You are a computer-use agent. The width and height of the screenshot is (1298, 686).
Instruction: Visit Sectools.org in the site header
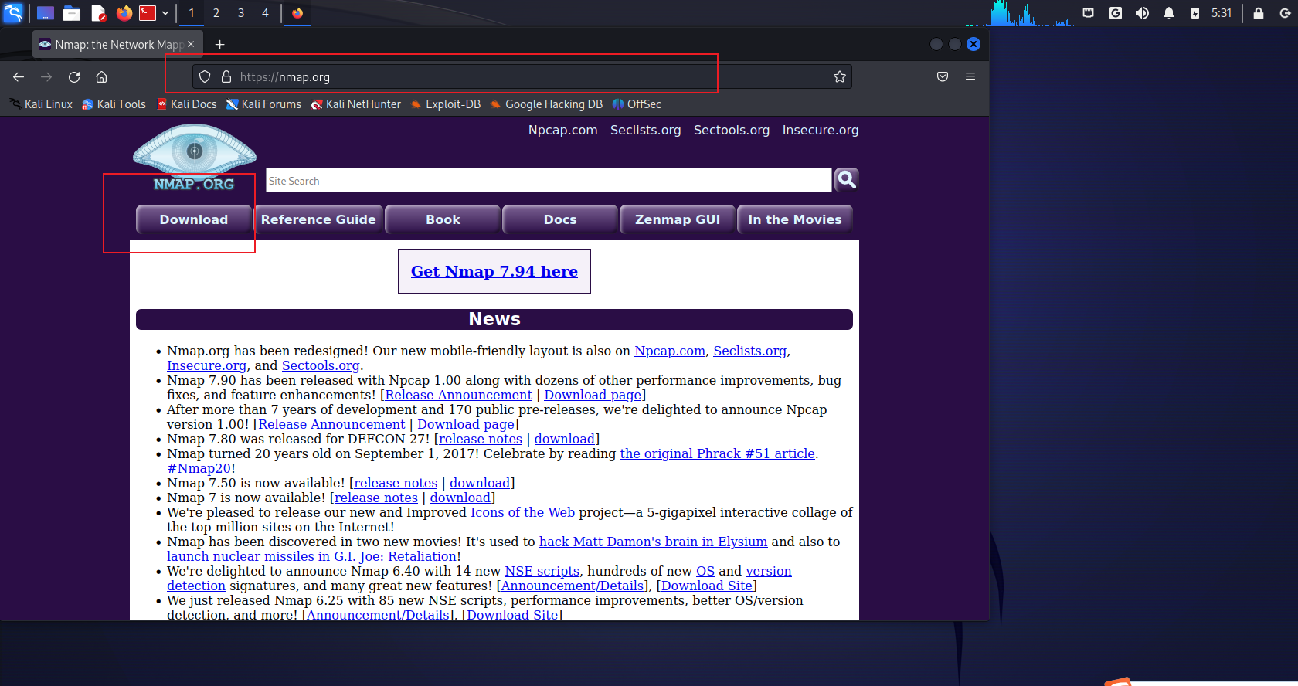[x=732, y=130]
